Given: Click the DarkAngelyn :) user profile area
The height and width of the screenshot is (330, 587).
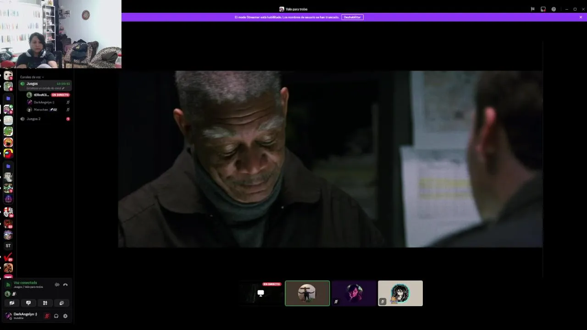Looking at the screenshot, I should coord(22,316).
